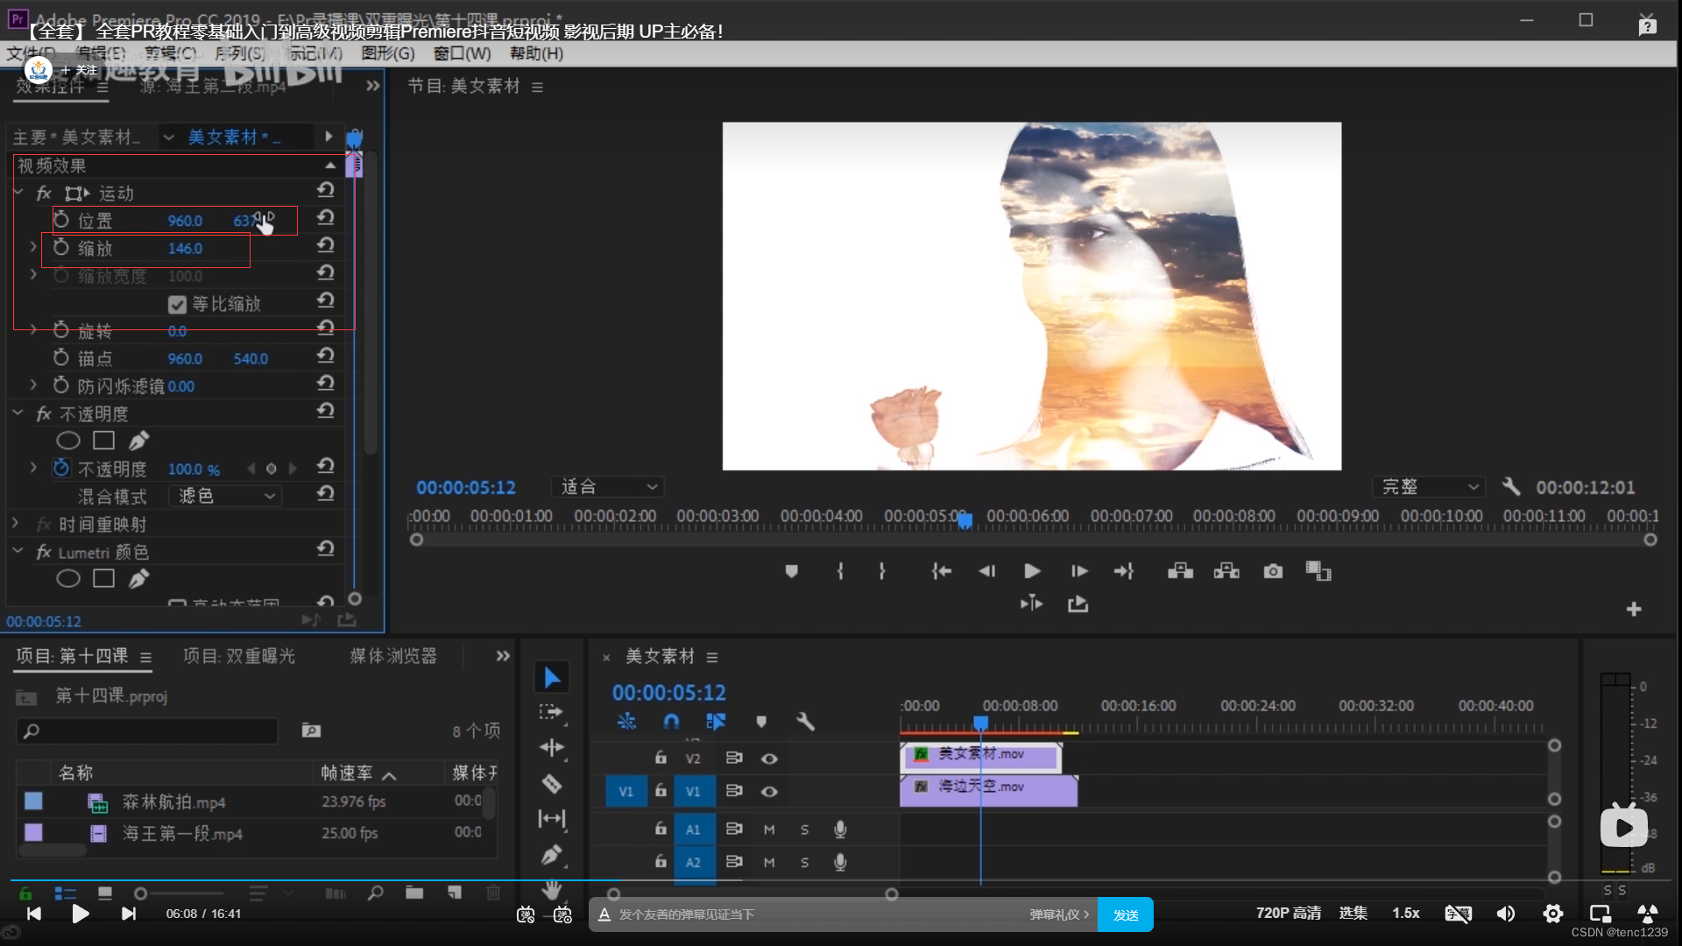Select the Razor tool in timeline toolbar
Image resolution: width=1682 pixels, height=946 pixels.
(x=552, y=784)
